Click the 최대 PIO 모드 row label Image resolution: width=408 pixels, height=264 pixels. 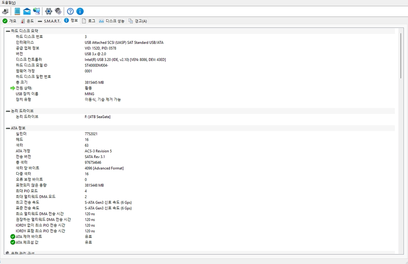27,191
